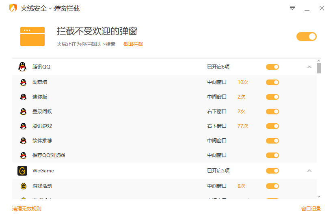This screenshot has width=333, height=219.
Task: Disable the main popup blocking switch
Action: (x=306, y=36)
